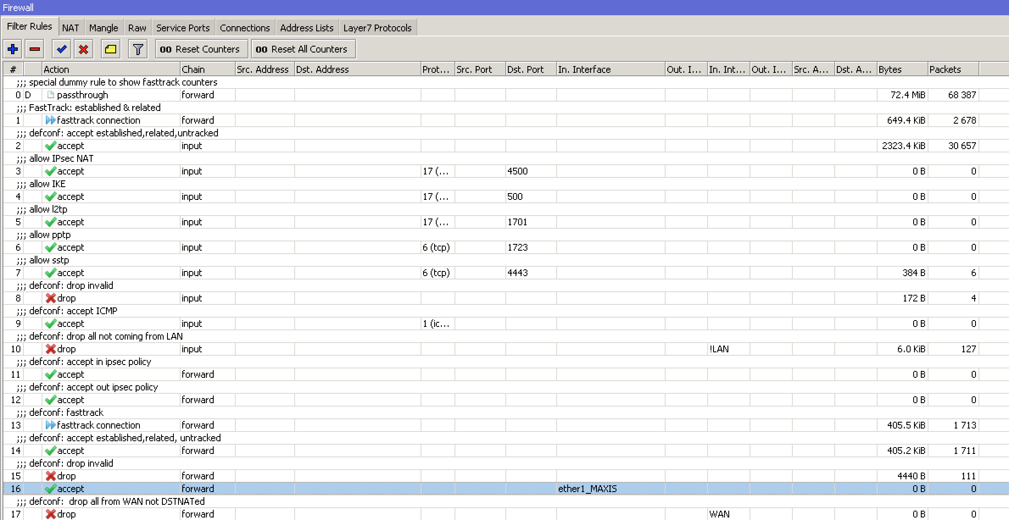Viewport: 1009px width, 520px height.
Task: Click the accept icon of rule 7 (port 4443)
Action: click(x=50, y=273)
